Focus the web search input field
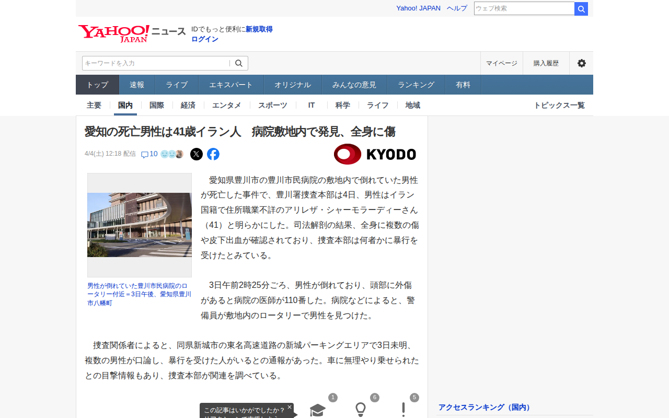The image size is (669, 418). [524, 8]
